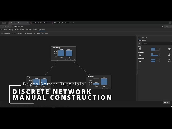
Task: Open Data Sources
Action: [x=17, y=34]
